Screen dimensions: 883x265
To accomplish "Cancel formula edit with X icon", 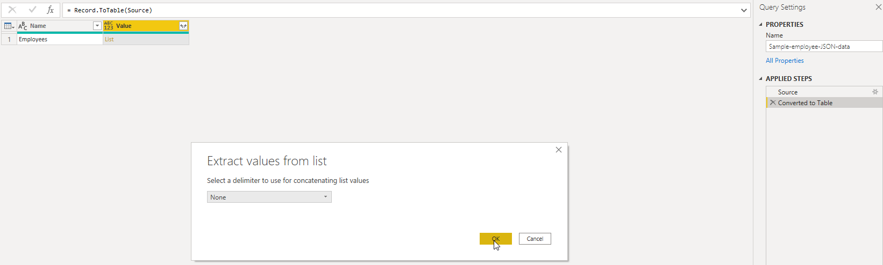I will [12, 10].
